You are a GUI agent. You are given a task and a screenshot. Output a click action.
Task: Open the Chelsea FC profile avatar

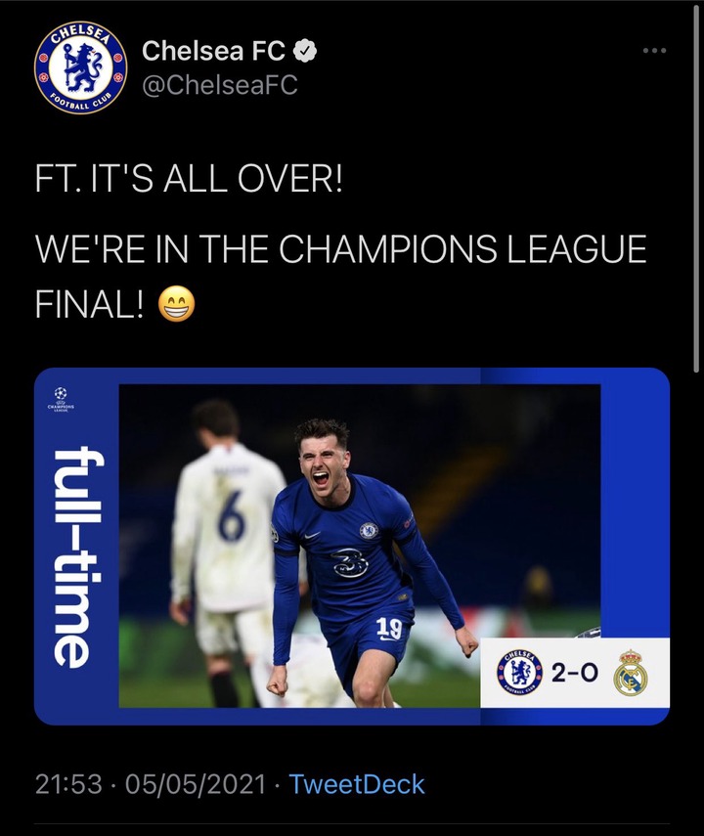pos(80,67)
